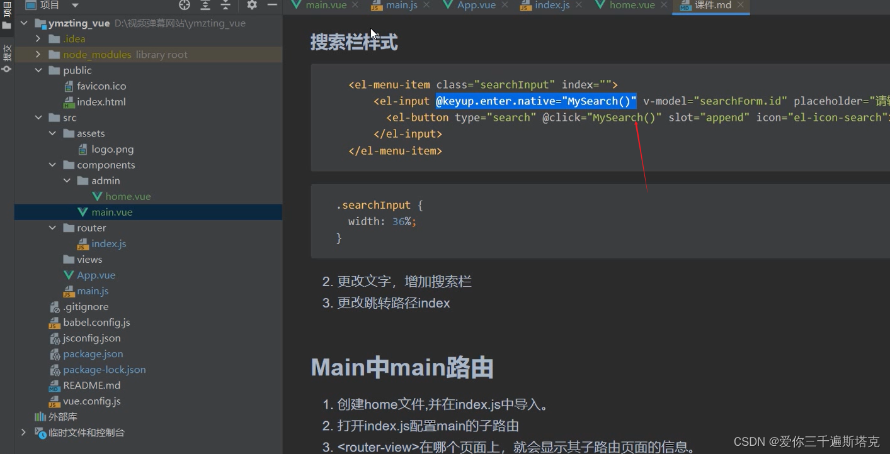
Task: Collapse the src folder
Action: tap(38, 117)
